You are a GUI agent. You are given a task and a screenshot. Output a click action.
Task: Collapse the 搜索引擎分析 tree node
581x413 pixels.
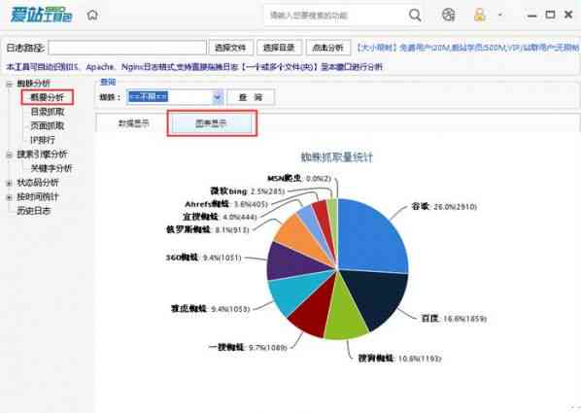click(10, 155)
